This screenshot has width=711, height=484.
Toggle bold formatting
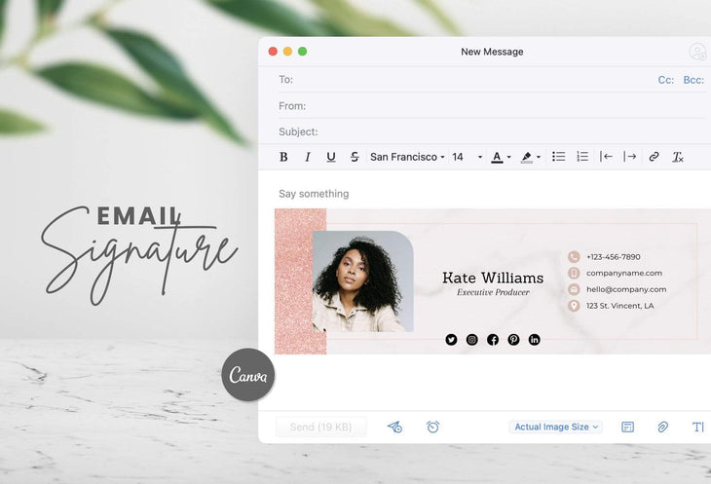tap(283, 157)
